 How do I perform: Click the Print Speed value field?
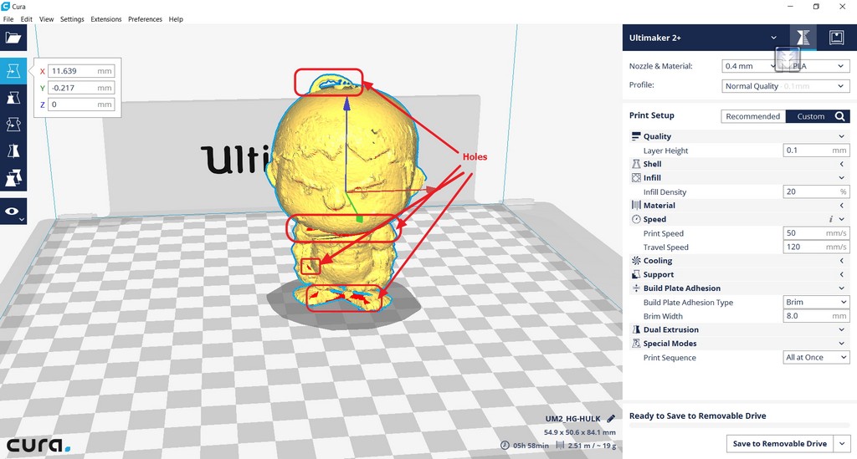(816, 233)
